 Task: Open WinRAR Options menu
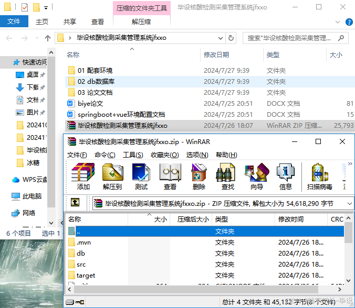pyautogui.click(x=197, y=155)
